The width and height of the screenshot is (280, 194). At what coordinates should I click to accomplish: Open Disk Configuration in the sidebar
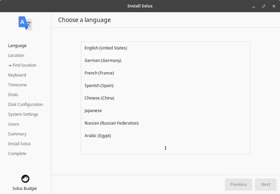(26, 104)
